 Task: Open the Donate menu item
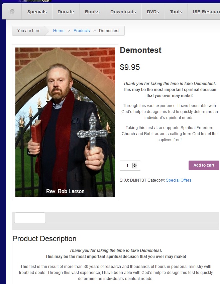pos(66,12)
